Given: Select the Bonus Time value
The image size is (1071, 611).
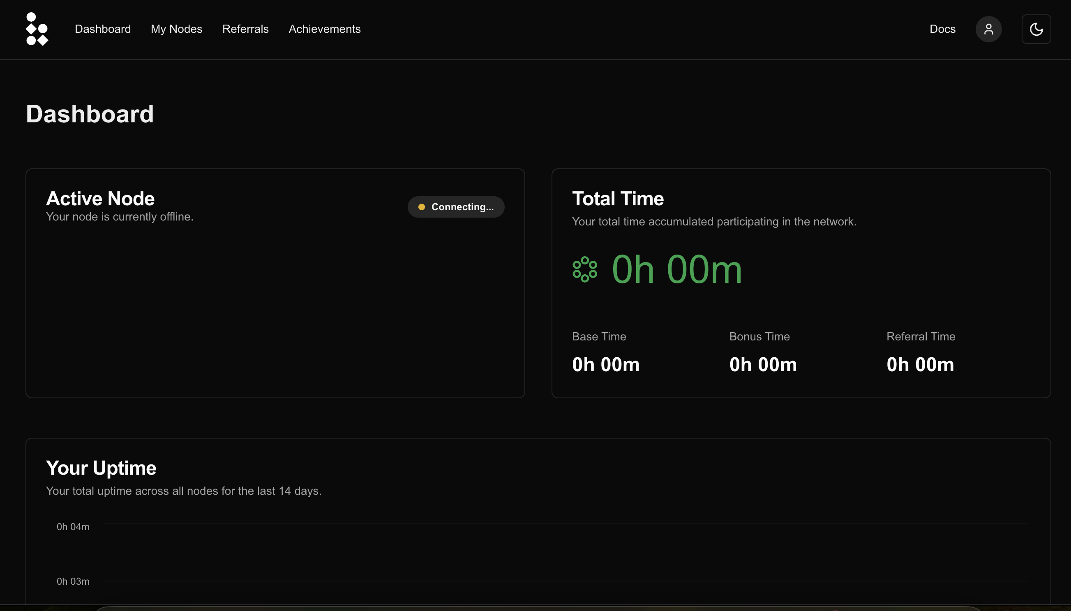Looking at the screenshot, I should 763,364.
